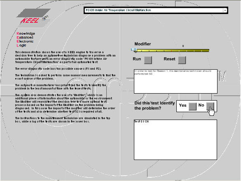The height and width of the screenshot is (181, 241).
Task: Open the diagnostic code dropdown arrow
Action: coord(225,10)
